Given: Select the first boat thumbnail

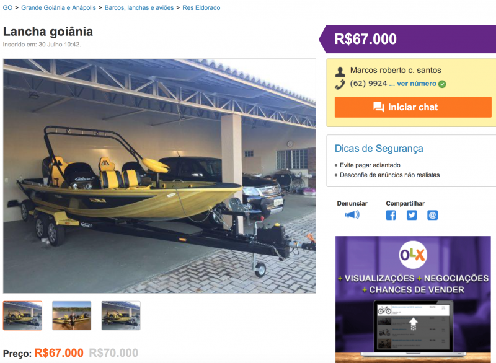Looking at the screenshot, I should [x=22, y=315].
